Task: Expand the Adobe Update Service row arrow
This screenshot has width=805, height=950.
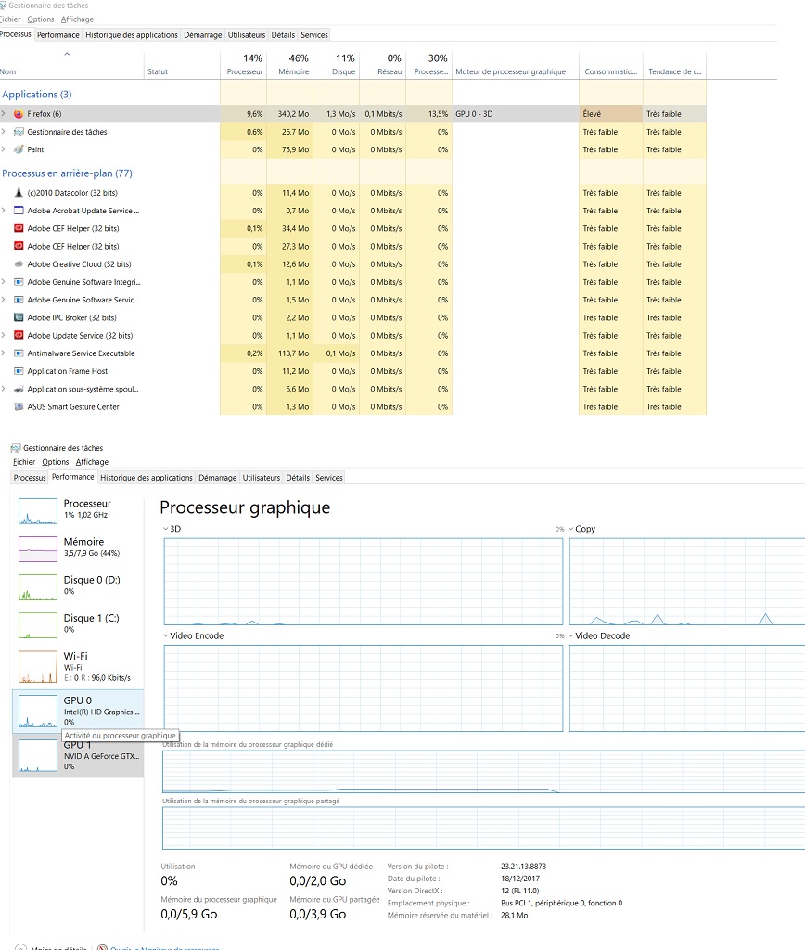Action: pos(4,336)
